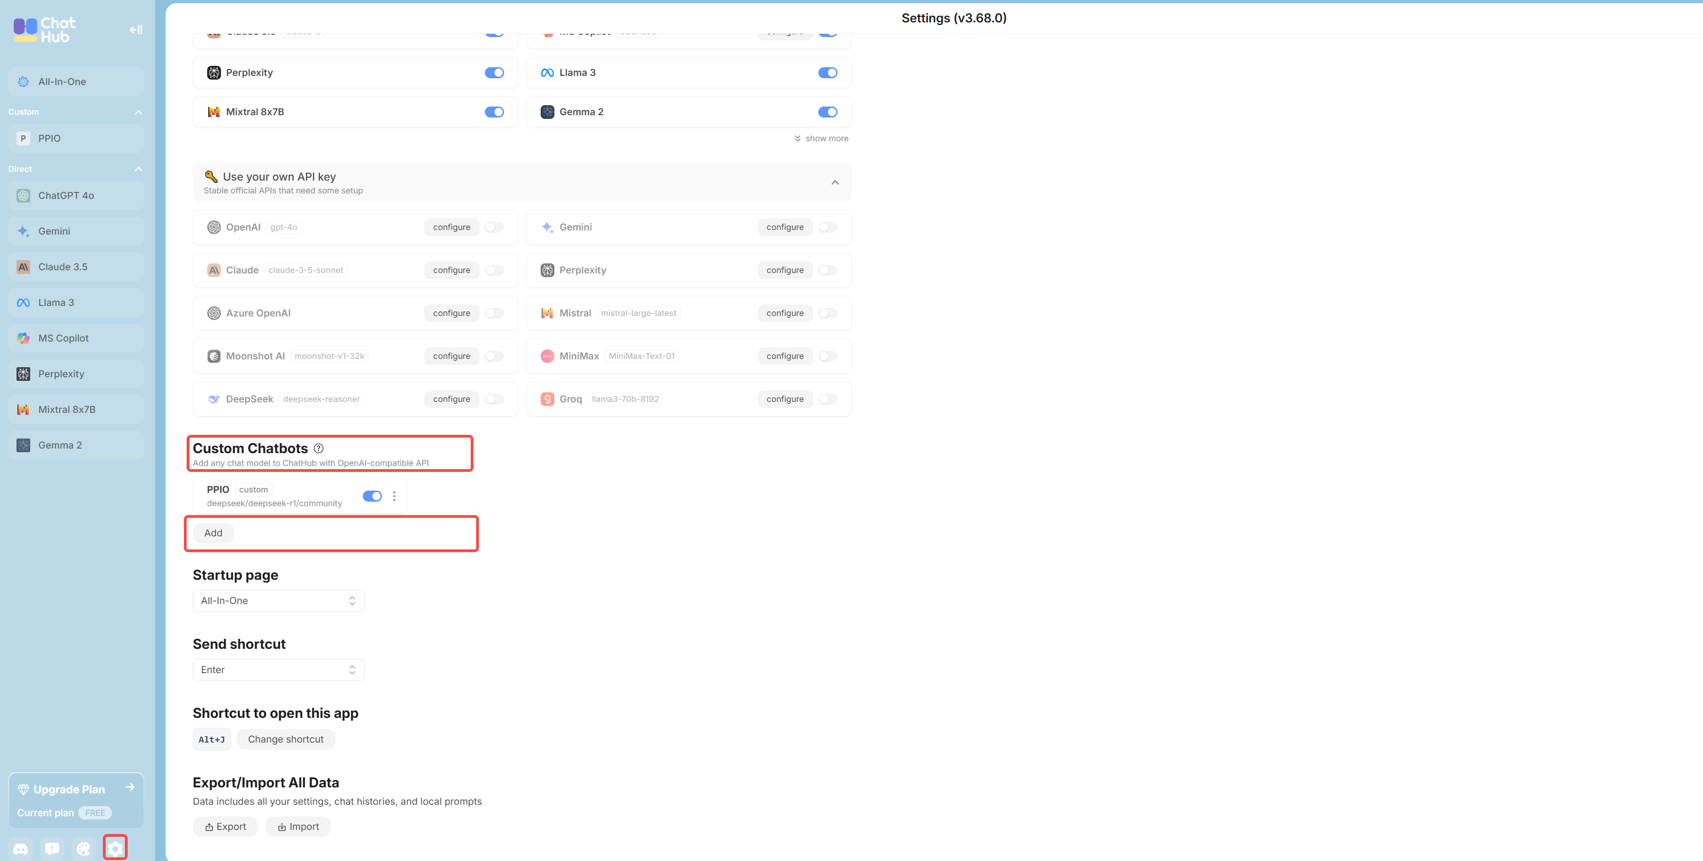Screen dimensions: 1703x861
Task: Select Claude 3.5 in the sidebar
Action: [x=76, y=267]
